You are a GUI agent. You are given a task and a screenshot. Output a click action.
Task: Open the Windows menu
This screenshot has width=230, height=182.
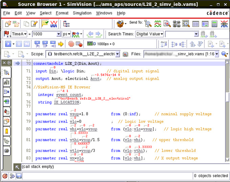pos(104,13)
